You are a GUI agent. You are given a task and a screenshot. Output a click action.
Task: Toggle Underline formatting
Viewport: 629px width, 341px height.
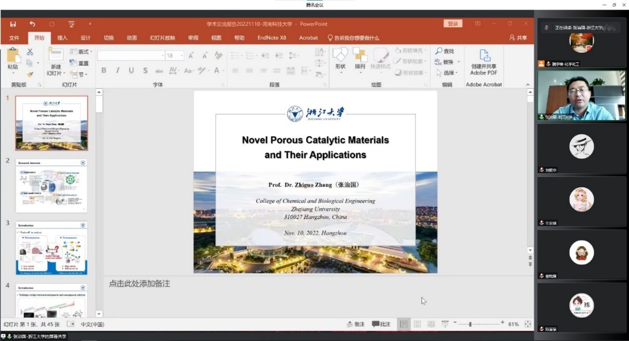click(131, 71)
